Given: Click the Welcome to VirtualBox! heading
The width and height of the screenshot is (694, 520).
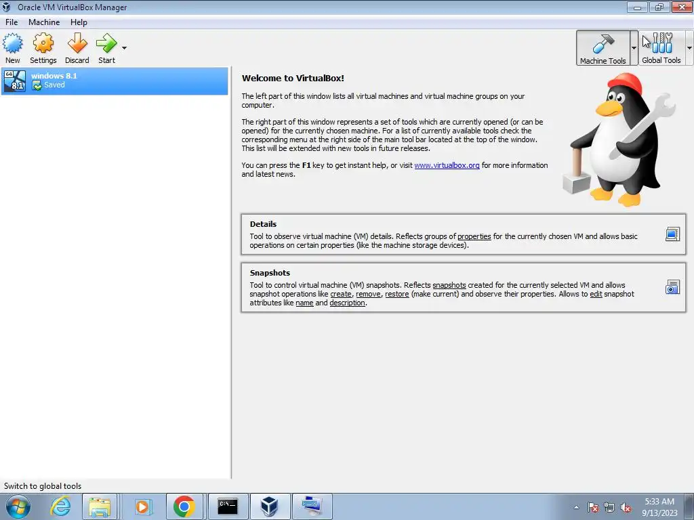Looking at the screenshot, I should point(293,79).
